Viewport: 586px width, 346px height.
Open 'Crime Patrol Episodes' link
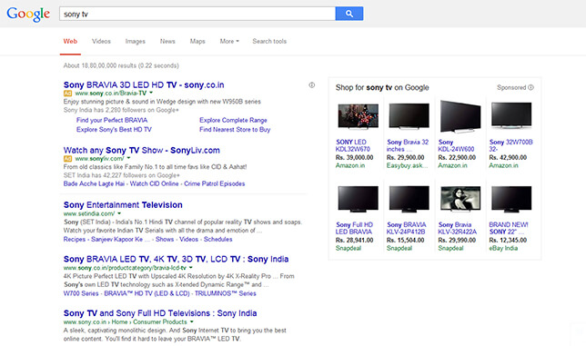pyautogui.click(x=215, y=183)
